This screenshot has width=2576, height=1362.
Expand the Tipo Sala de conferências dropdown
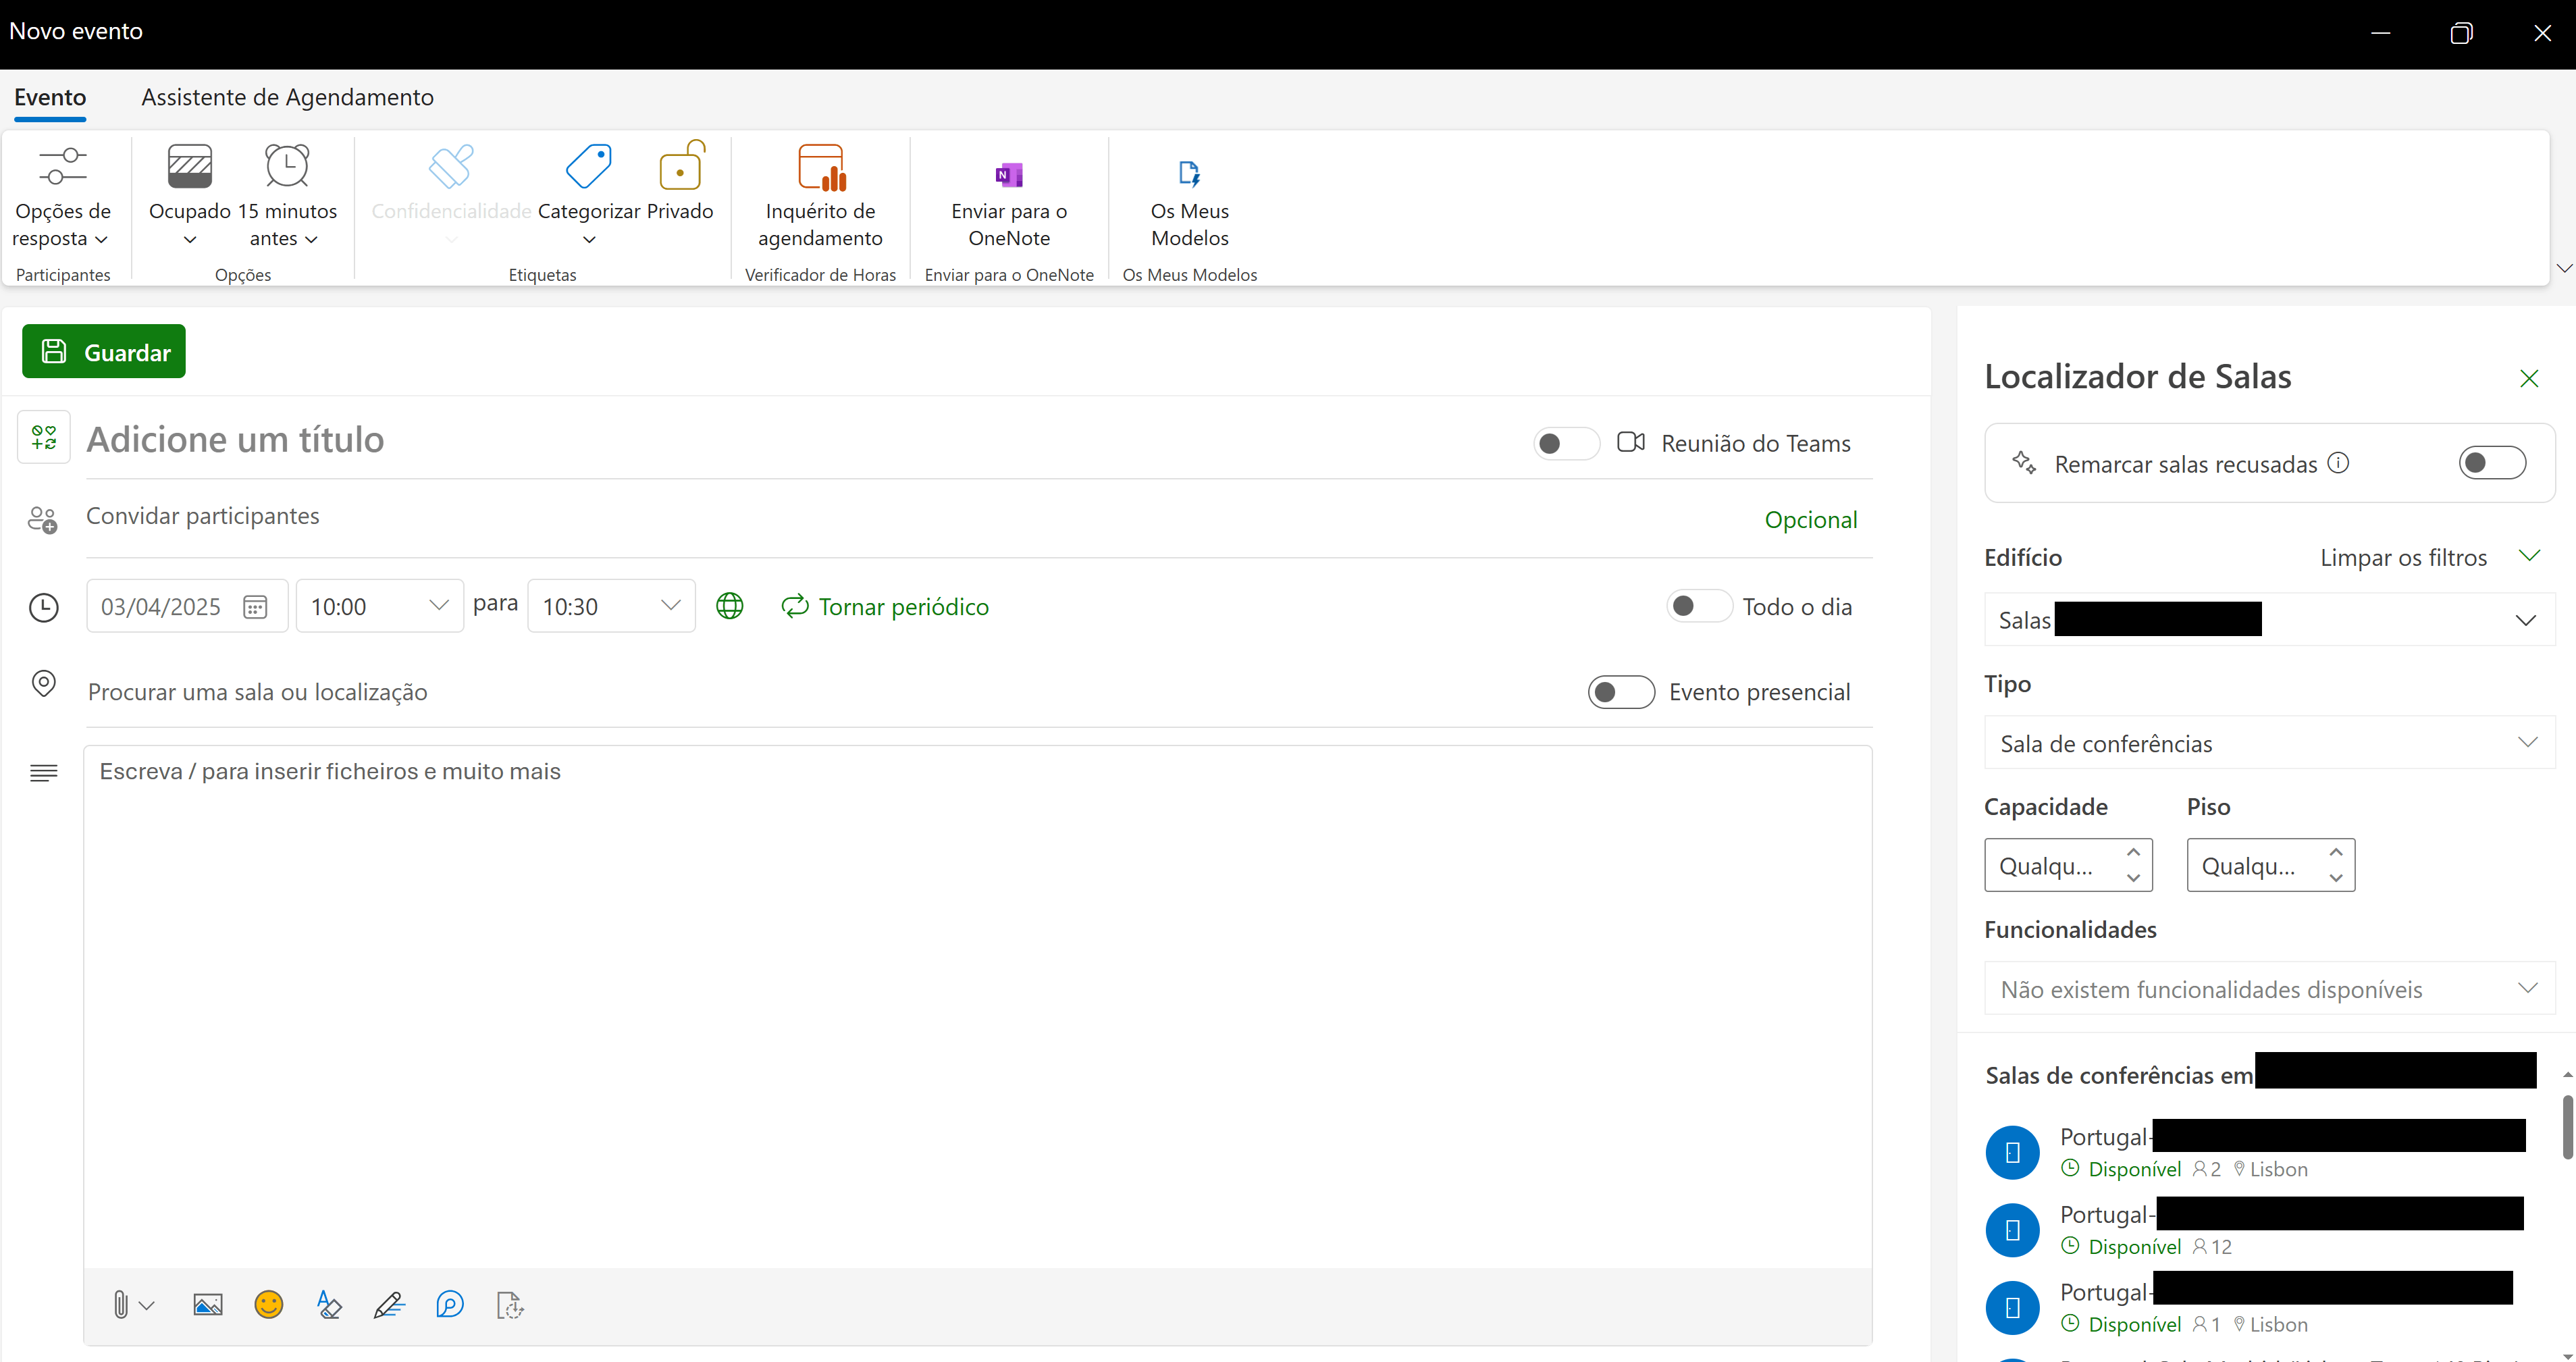point(2269,743)
